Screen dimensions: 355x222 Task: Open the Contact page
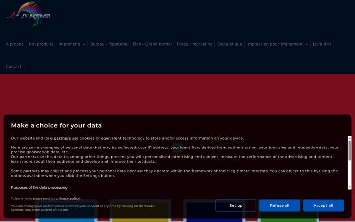[x=14, y=67]
